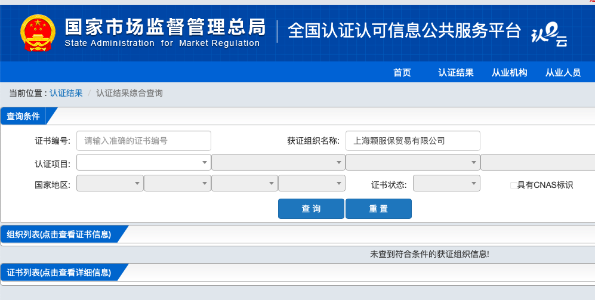Open the 从业人员 navigation menu
The height and width of the screenshot is (300, 595).
563,72
